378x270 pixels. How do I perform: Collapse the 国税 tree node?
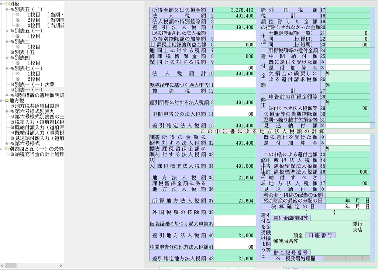click(2, 4)
